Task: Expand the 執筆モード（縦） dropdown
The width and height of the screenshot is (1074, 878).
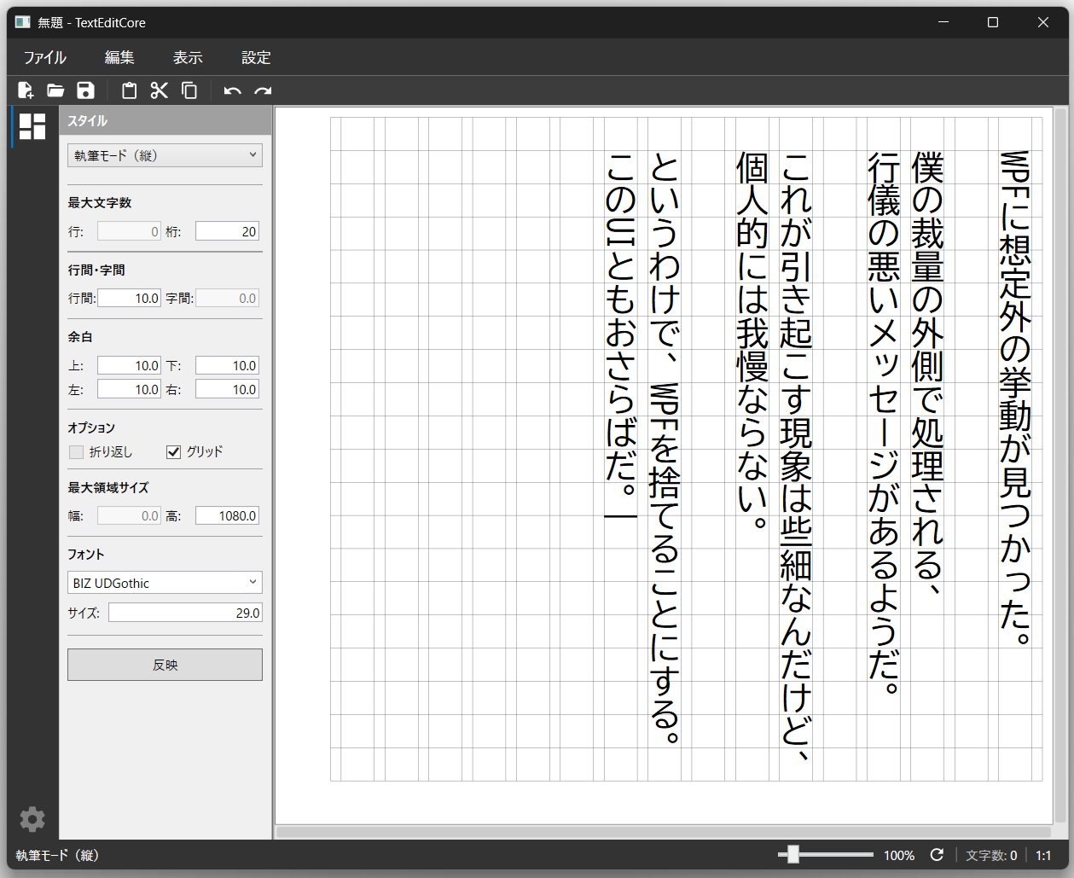Action: (165, 155)
